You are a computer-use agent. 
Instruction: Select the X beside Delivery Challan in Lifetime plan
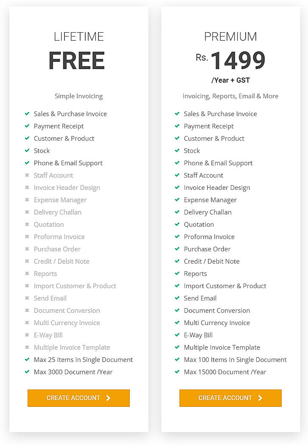(26, 212)
